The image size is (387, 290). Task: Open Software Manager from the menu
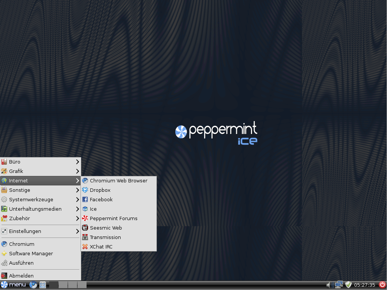[x=31, y=253]
